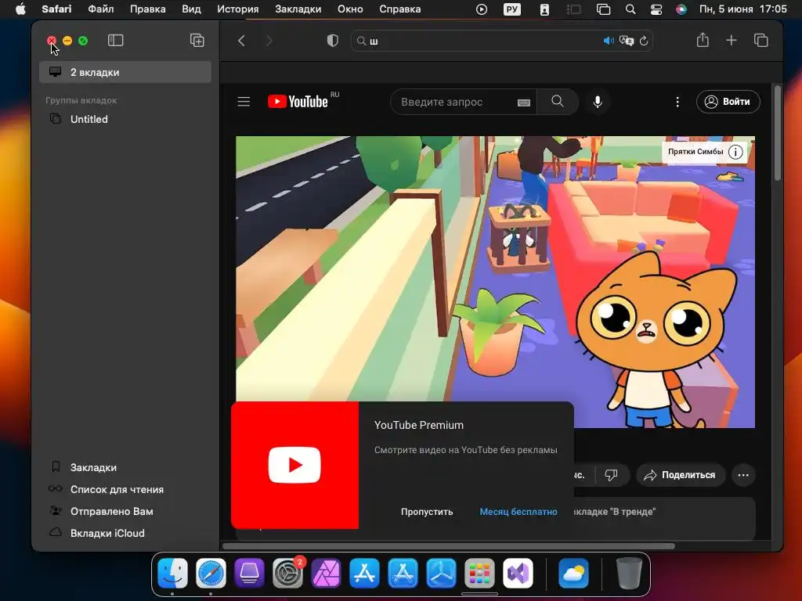
Task: Dislike the video
Action: (611, 475)
